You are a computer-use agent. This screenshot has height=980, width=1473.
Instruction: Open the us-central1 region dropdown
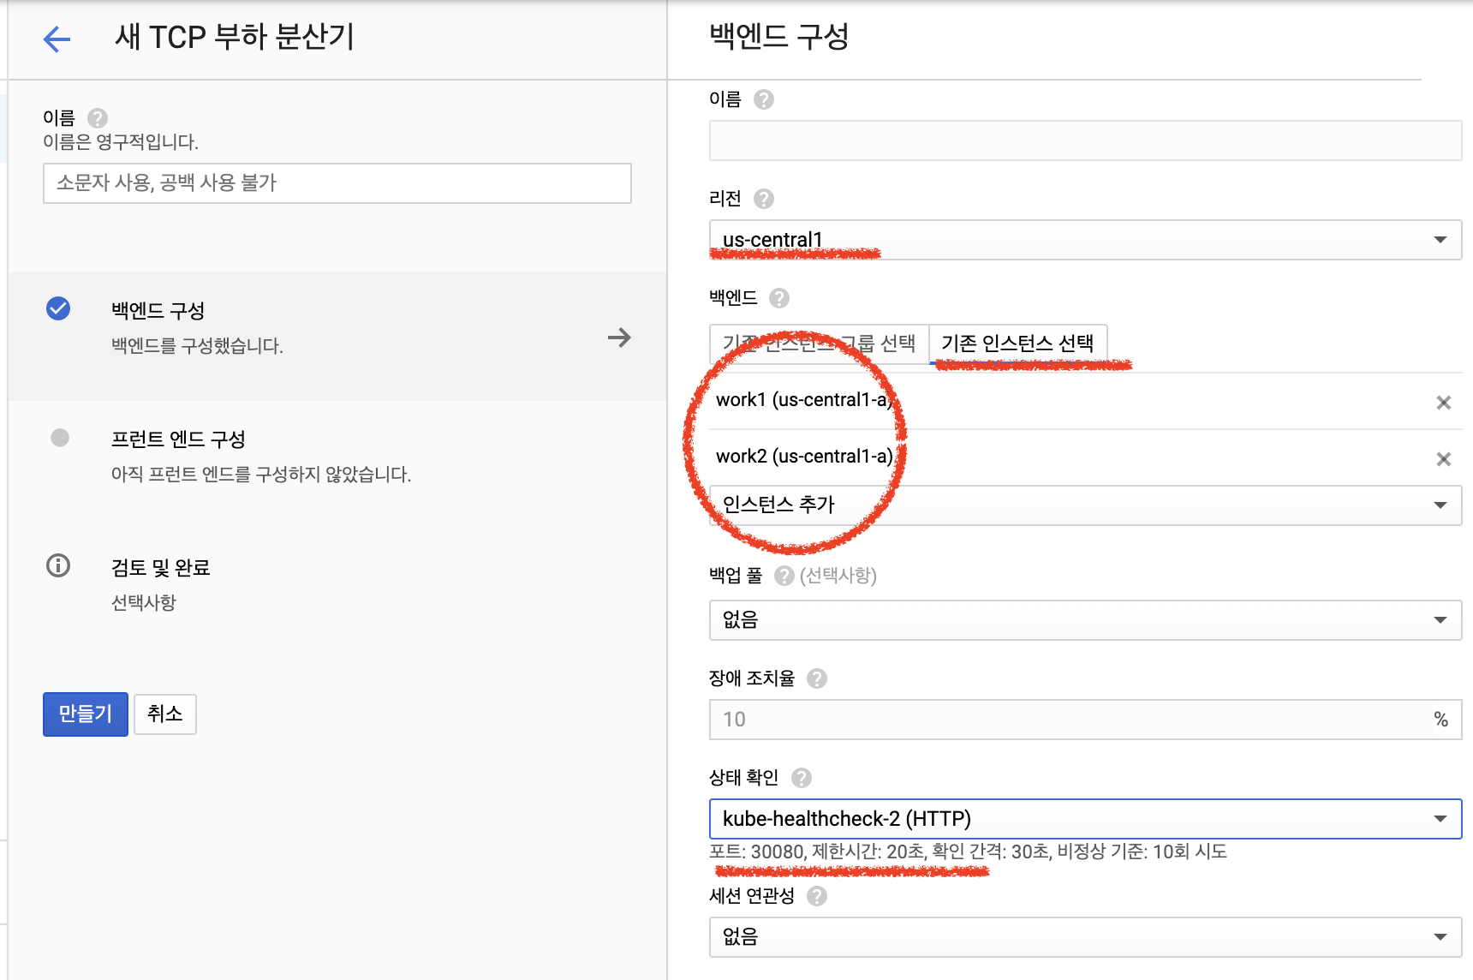coord(1085,240)
